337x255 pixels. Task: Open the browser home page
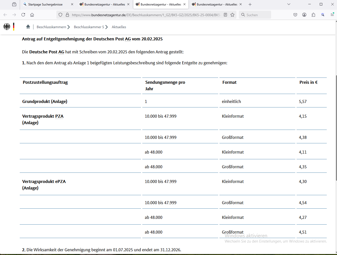[x=32, y=15]
